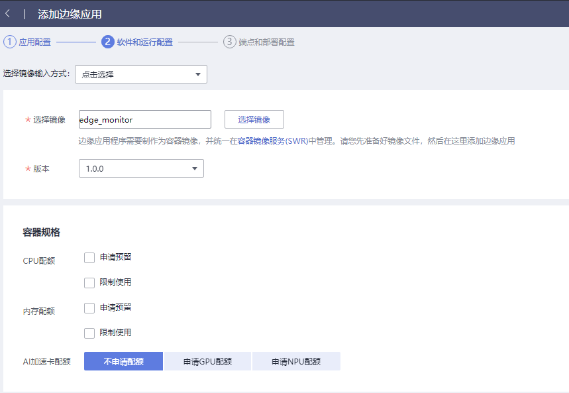
Task: Click the 添加边缘应用 page title
Action: (70, 14)
